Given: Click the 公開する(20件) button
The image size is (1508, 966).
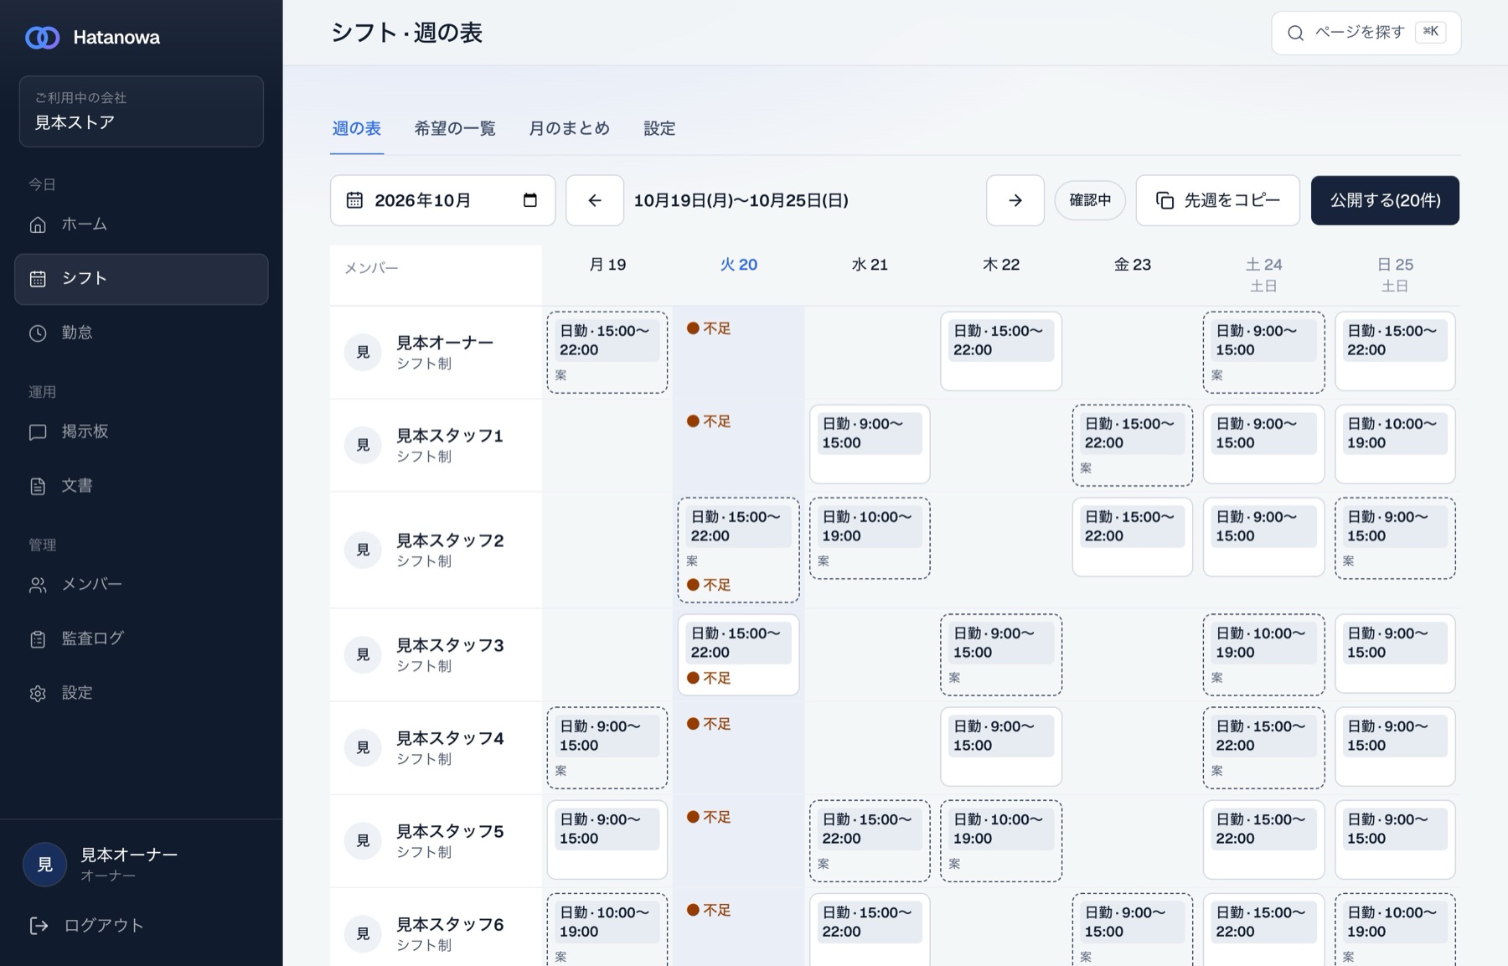Looking at the screenshot, I should [x=1385, y=200].
